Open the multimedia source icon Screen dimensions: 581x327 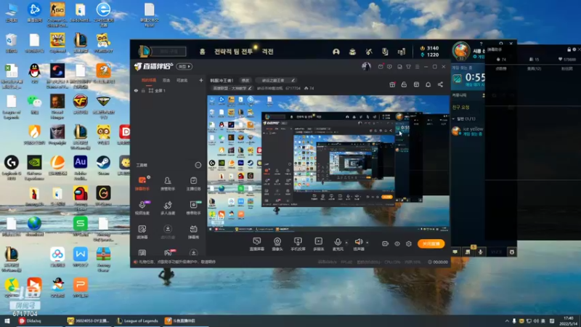(x=318, y=244)
